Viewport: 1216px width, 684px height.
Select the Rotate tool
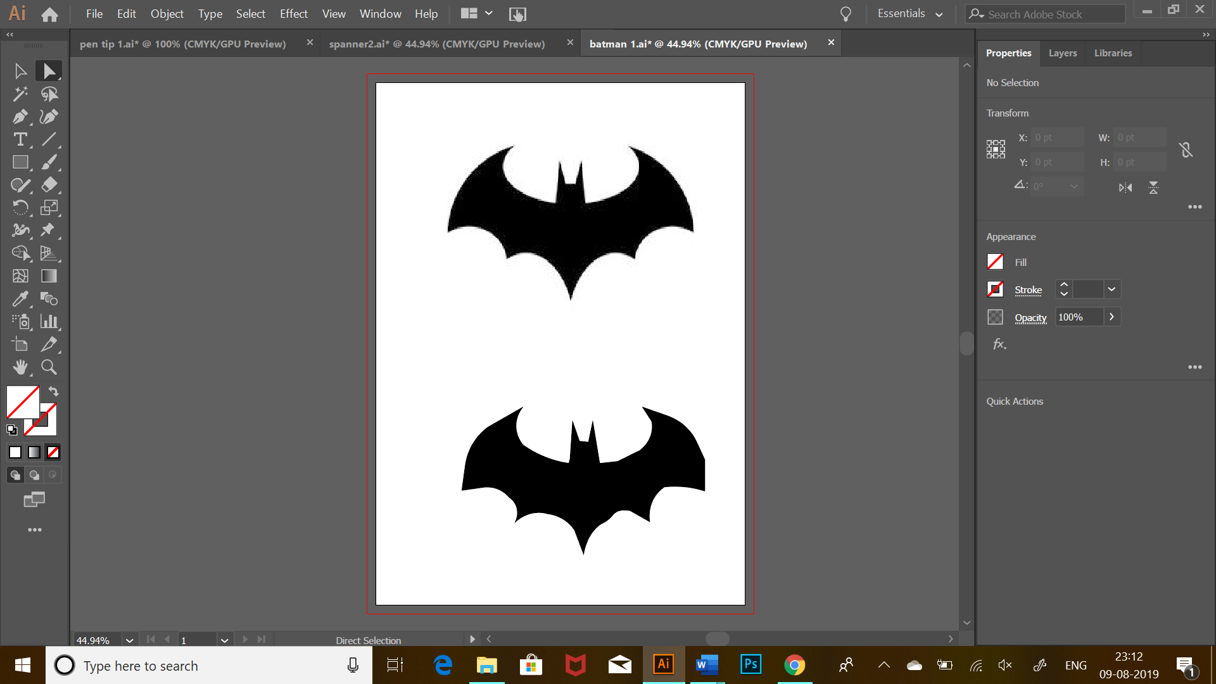pyautogui.click(x=20, y=208)
